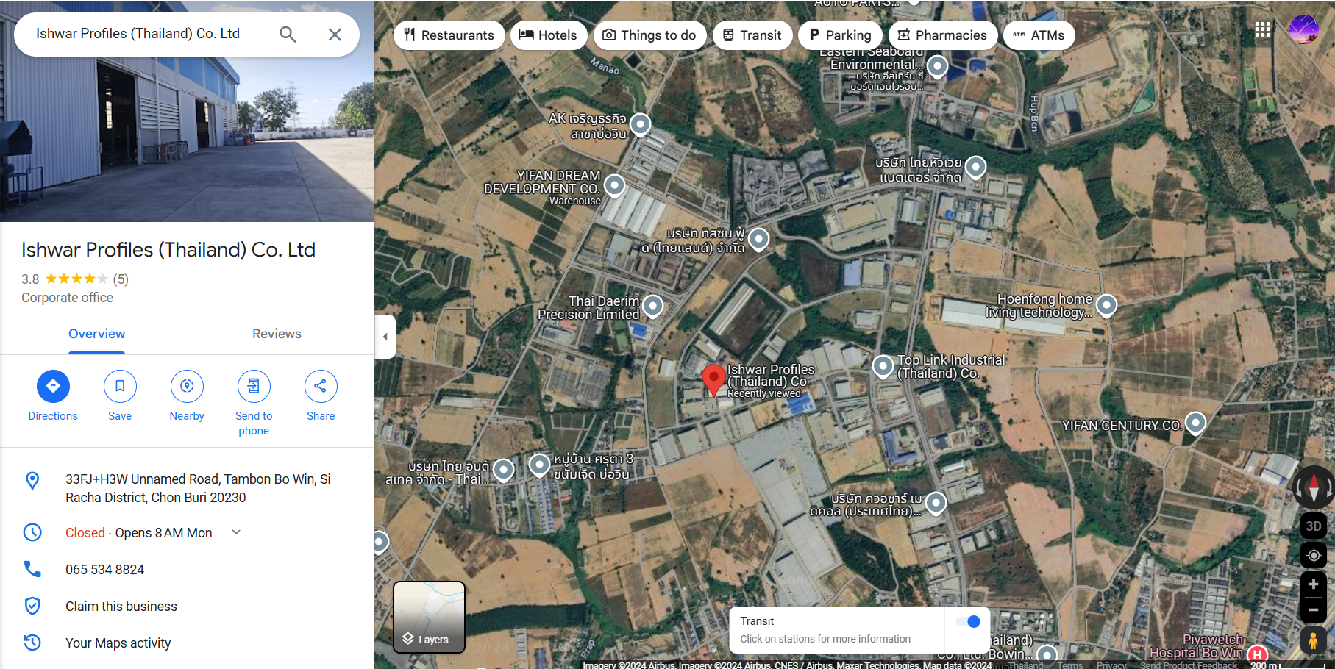Select the ATMs category chip
1335x669 pixels.
[x=1039, y=35]
